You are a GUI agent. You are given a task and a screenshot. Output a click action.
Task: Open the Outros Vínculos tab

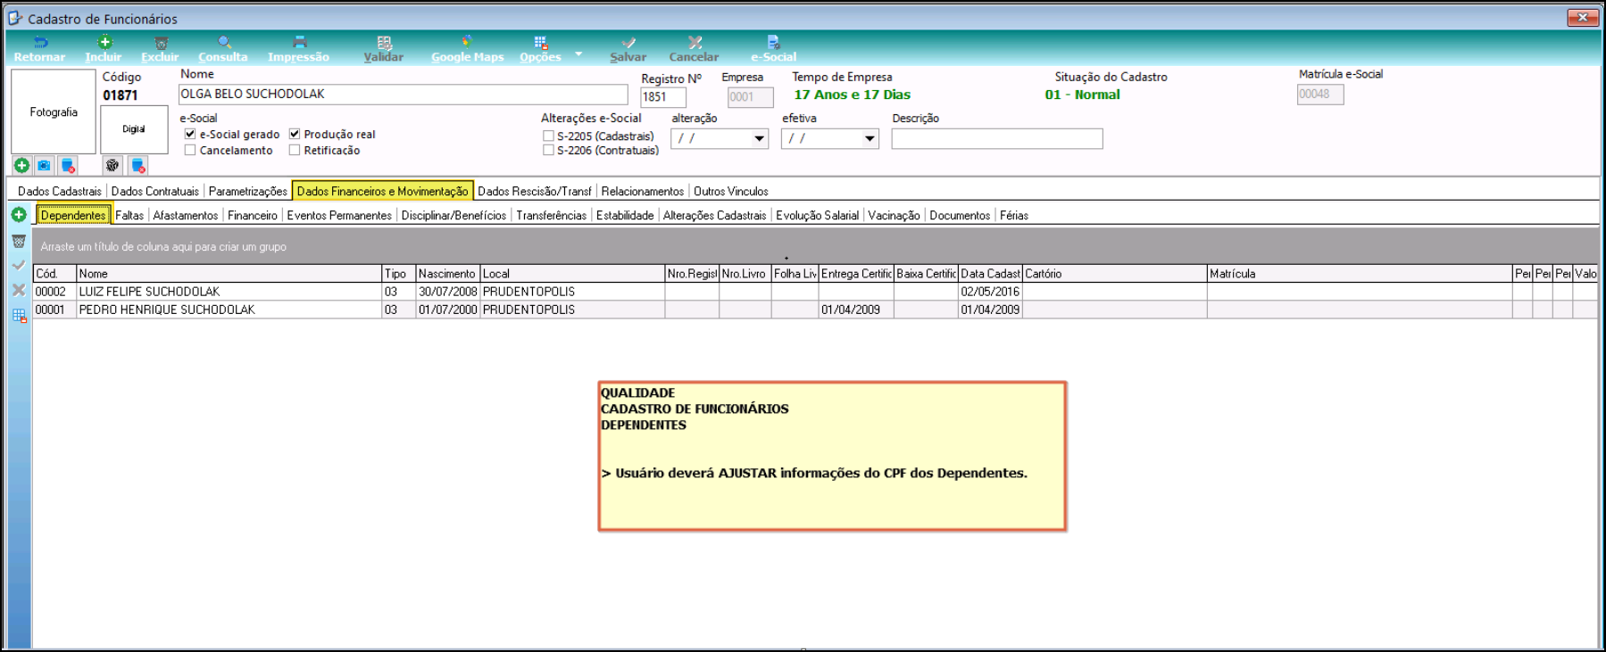[731, 191]
